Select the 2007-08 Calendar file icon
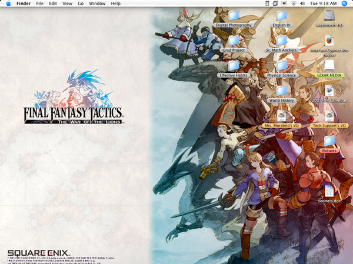 (329, 91)
